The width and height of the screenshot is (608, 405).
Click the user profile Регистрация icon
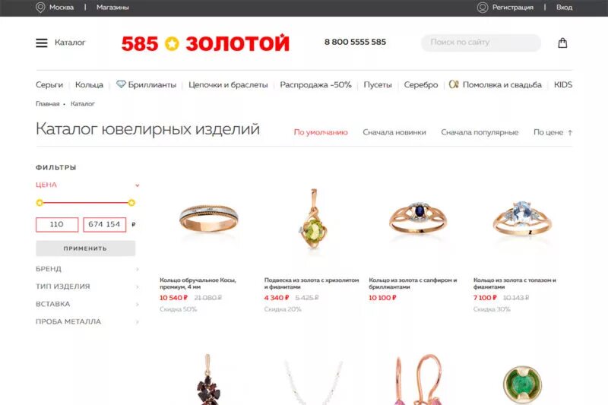pos(483,8)
